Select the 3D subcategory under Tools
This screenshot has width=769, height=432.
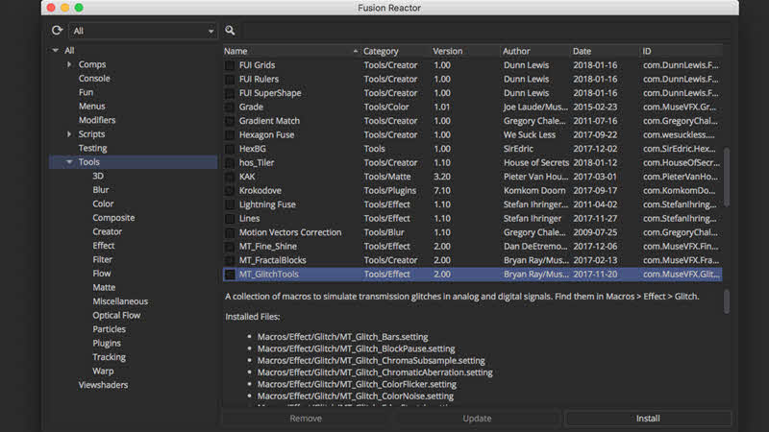(x=98, y=176)
